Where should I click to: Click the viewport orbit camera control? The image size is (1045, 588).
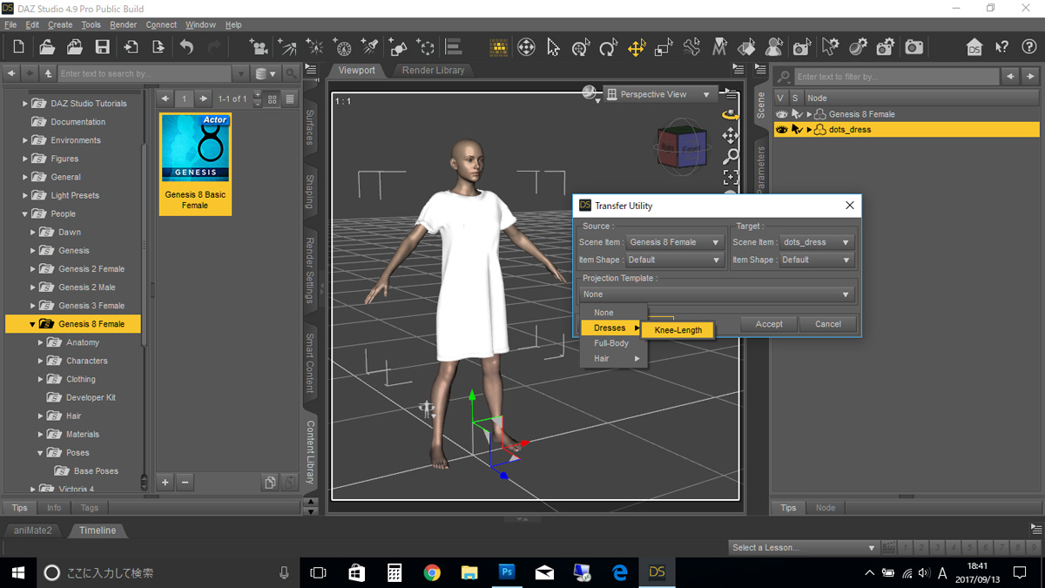click(730, 114)
